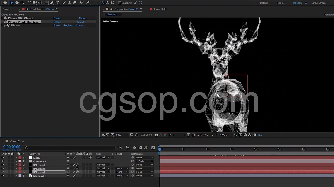Select the Zoom magnifier tool
The width and height of the screenshot is (334, 187).
click(x=22, y=3)
